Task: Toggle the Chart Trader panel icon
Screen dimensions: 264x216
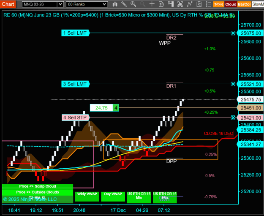Action: tap(171, 4)
